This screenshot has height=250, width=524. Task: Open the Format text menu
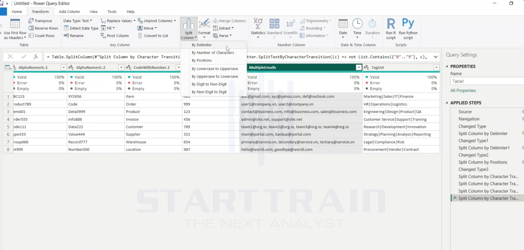click(204, 29)
